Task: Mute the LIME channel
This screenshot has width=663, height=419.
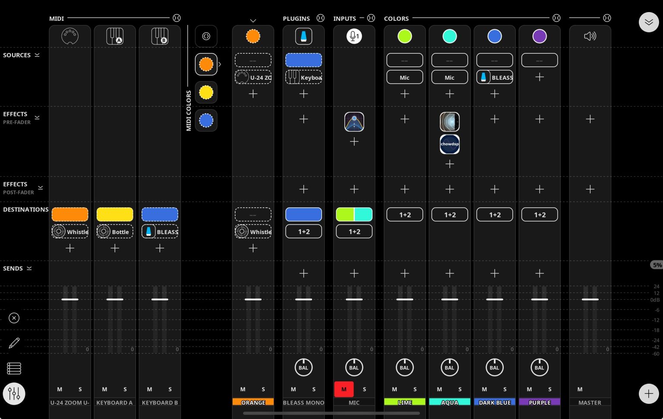Action: (x=394, y=389)
